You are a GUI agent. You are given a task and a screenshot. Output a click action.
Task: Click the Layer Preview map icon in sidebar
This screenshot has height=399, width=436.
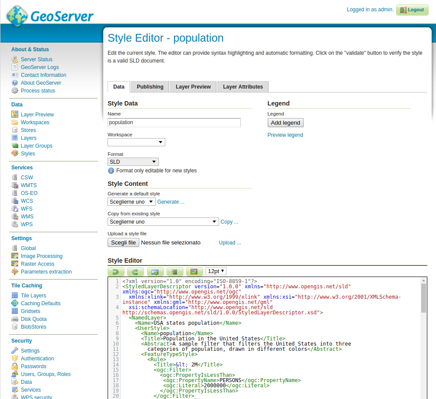click(15, 114)
